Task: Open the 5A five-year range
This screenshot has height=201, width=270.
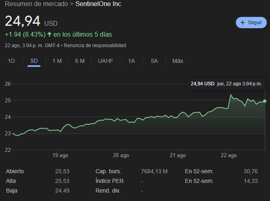Action: pyautogui.click(x=154, y=61)
